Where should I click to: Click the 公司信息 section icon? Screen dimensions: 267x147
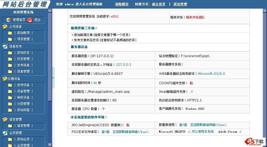pos(5,27)
